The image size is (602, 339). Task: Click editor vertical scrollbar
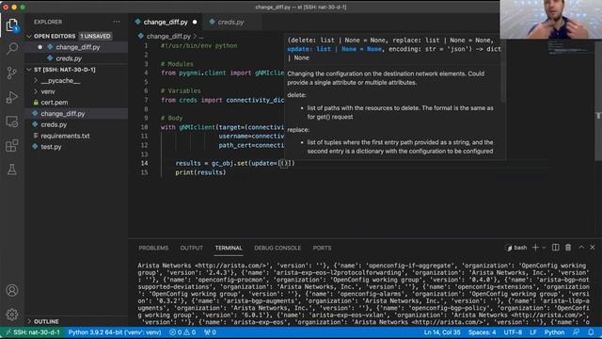click(x=598, y=100)
